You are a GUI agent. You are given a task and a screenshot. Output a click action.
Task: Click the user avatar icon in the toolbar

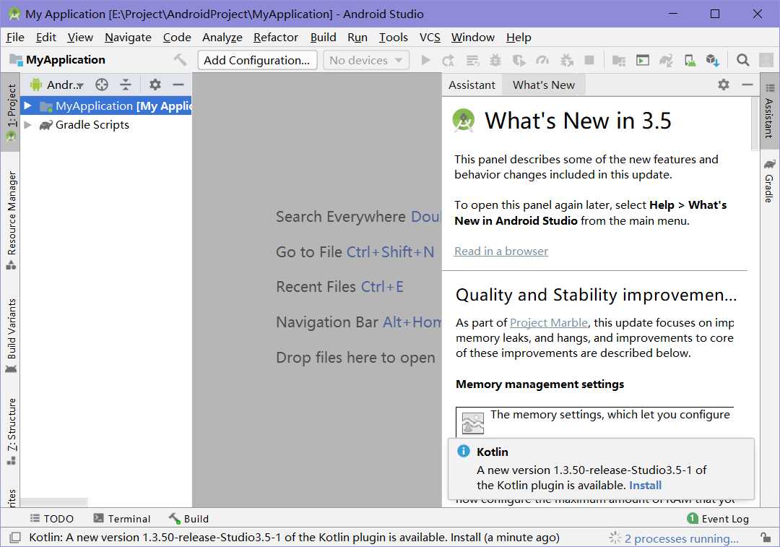coord(766,60)
